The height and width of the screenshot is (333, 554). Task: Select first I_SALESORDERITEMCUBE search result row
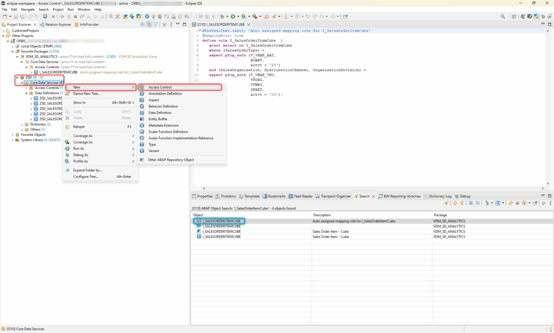coord(221,221)
